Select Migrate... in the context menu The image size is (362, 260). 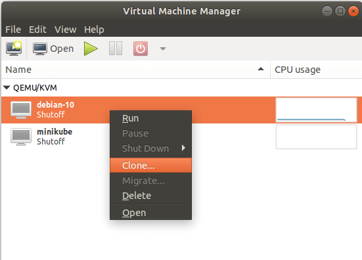(150, 181)
